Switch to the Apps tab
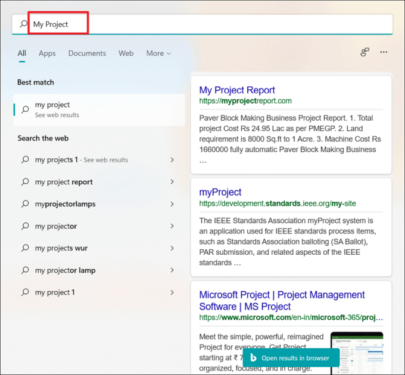The image size is (405, 375). pos(47,54)
